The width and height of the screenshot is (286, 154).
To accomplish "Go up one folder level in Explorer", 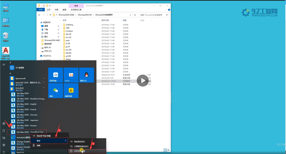I will (x=50, y=15).
